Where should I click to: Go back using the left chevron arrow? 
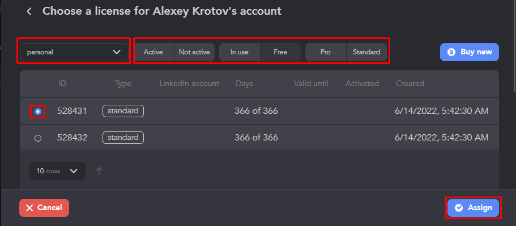click(x=29, y=11)
